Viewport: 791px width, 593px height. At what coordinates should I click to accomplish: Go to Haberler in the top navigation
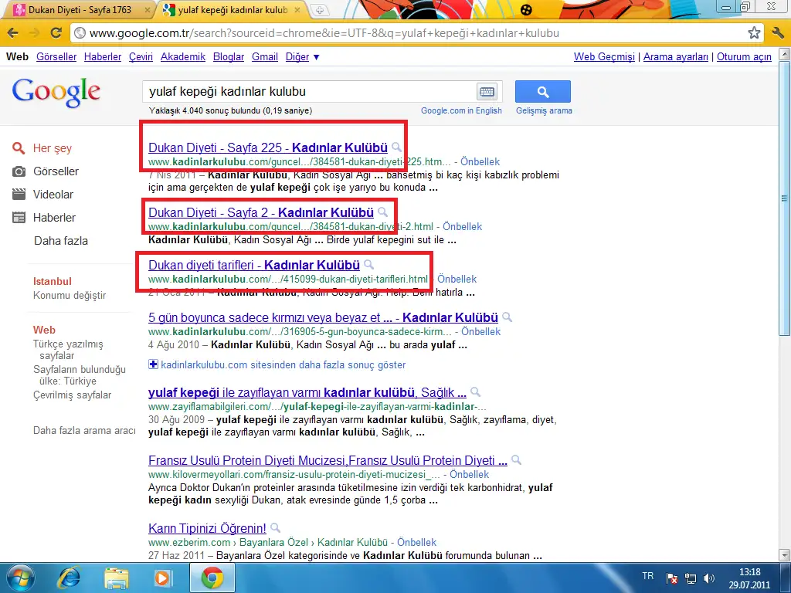(103, 57)
